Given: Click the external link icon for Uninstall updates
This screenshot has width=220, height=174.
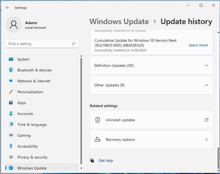Looking at the screenshot, I should pyautogui.click(x=206, y=120).
